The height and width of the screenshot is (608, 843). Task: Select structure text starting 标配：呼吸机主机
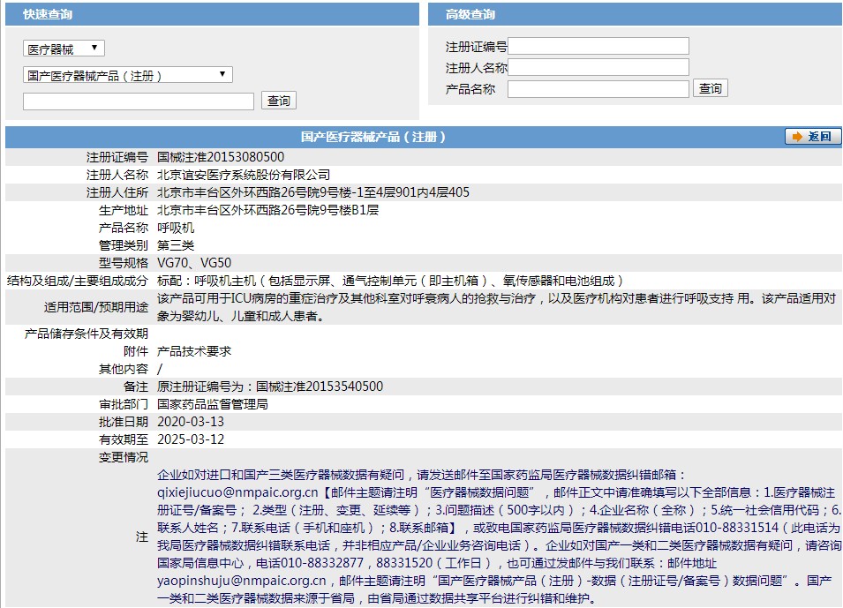pyautogui.click(x=390, y=281)
